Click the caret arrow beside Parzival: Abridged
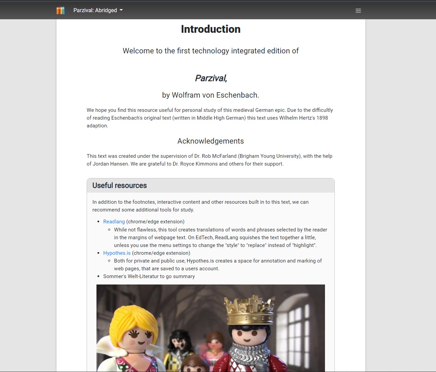The height and width of the screenshot is (372, 436). pos(121,10)
